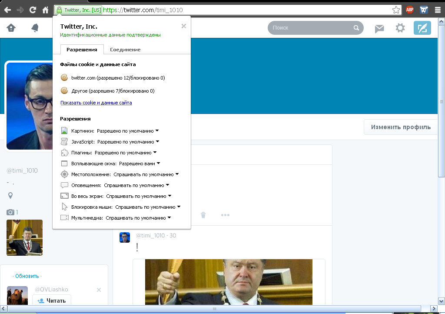Click the small tweet avatar
Viewport: 445px width, 314px height.
pos(125,237)
